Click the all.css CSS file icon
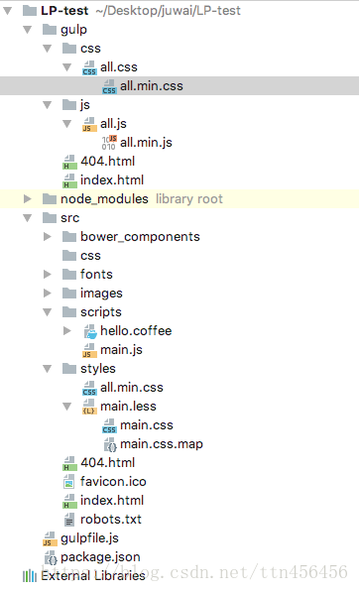The image size is (359, 592). [89, 68]
